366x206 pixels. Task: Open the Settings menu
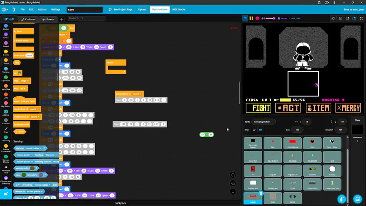56,10
